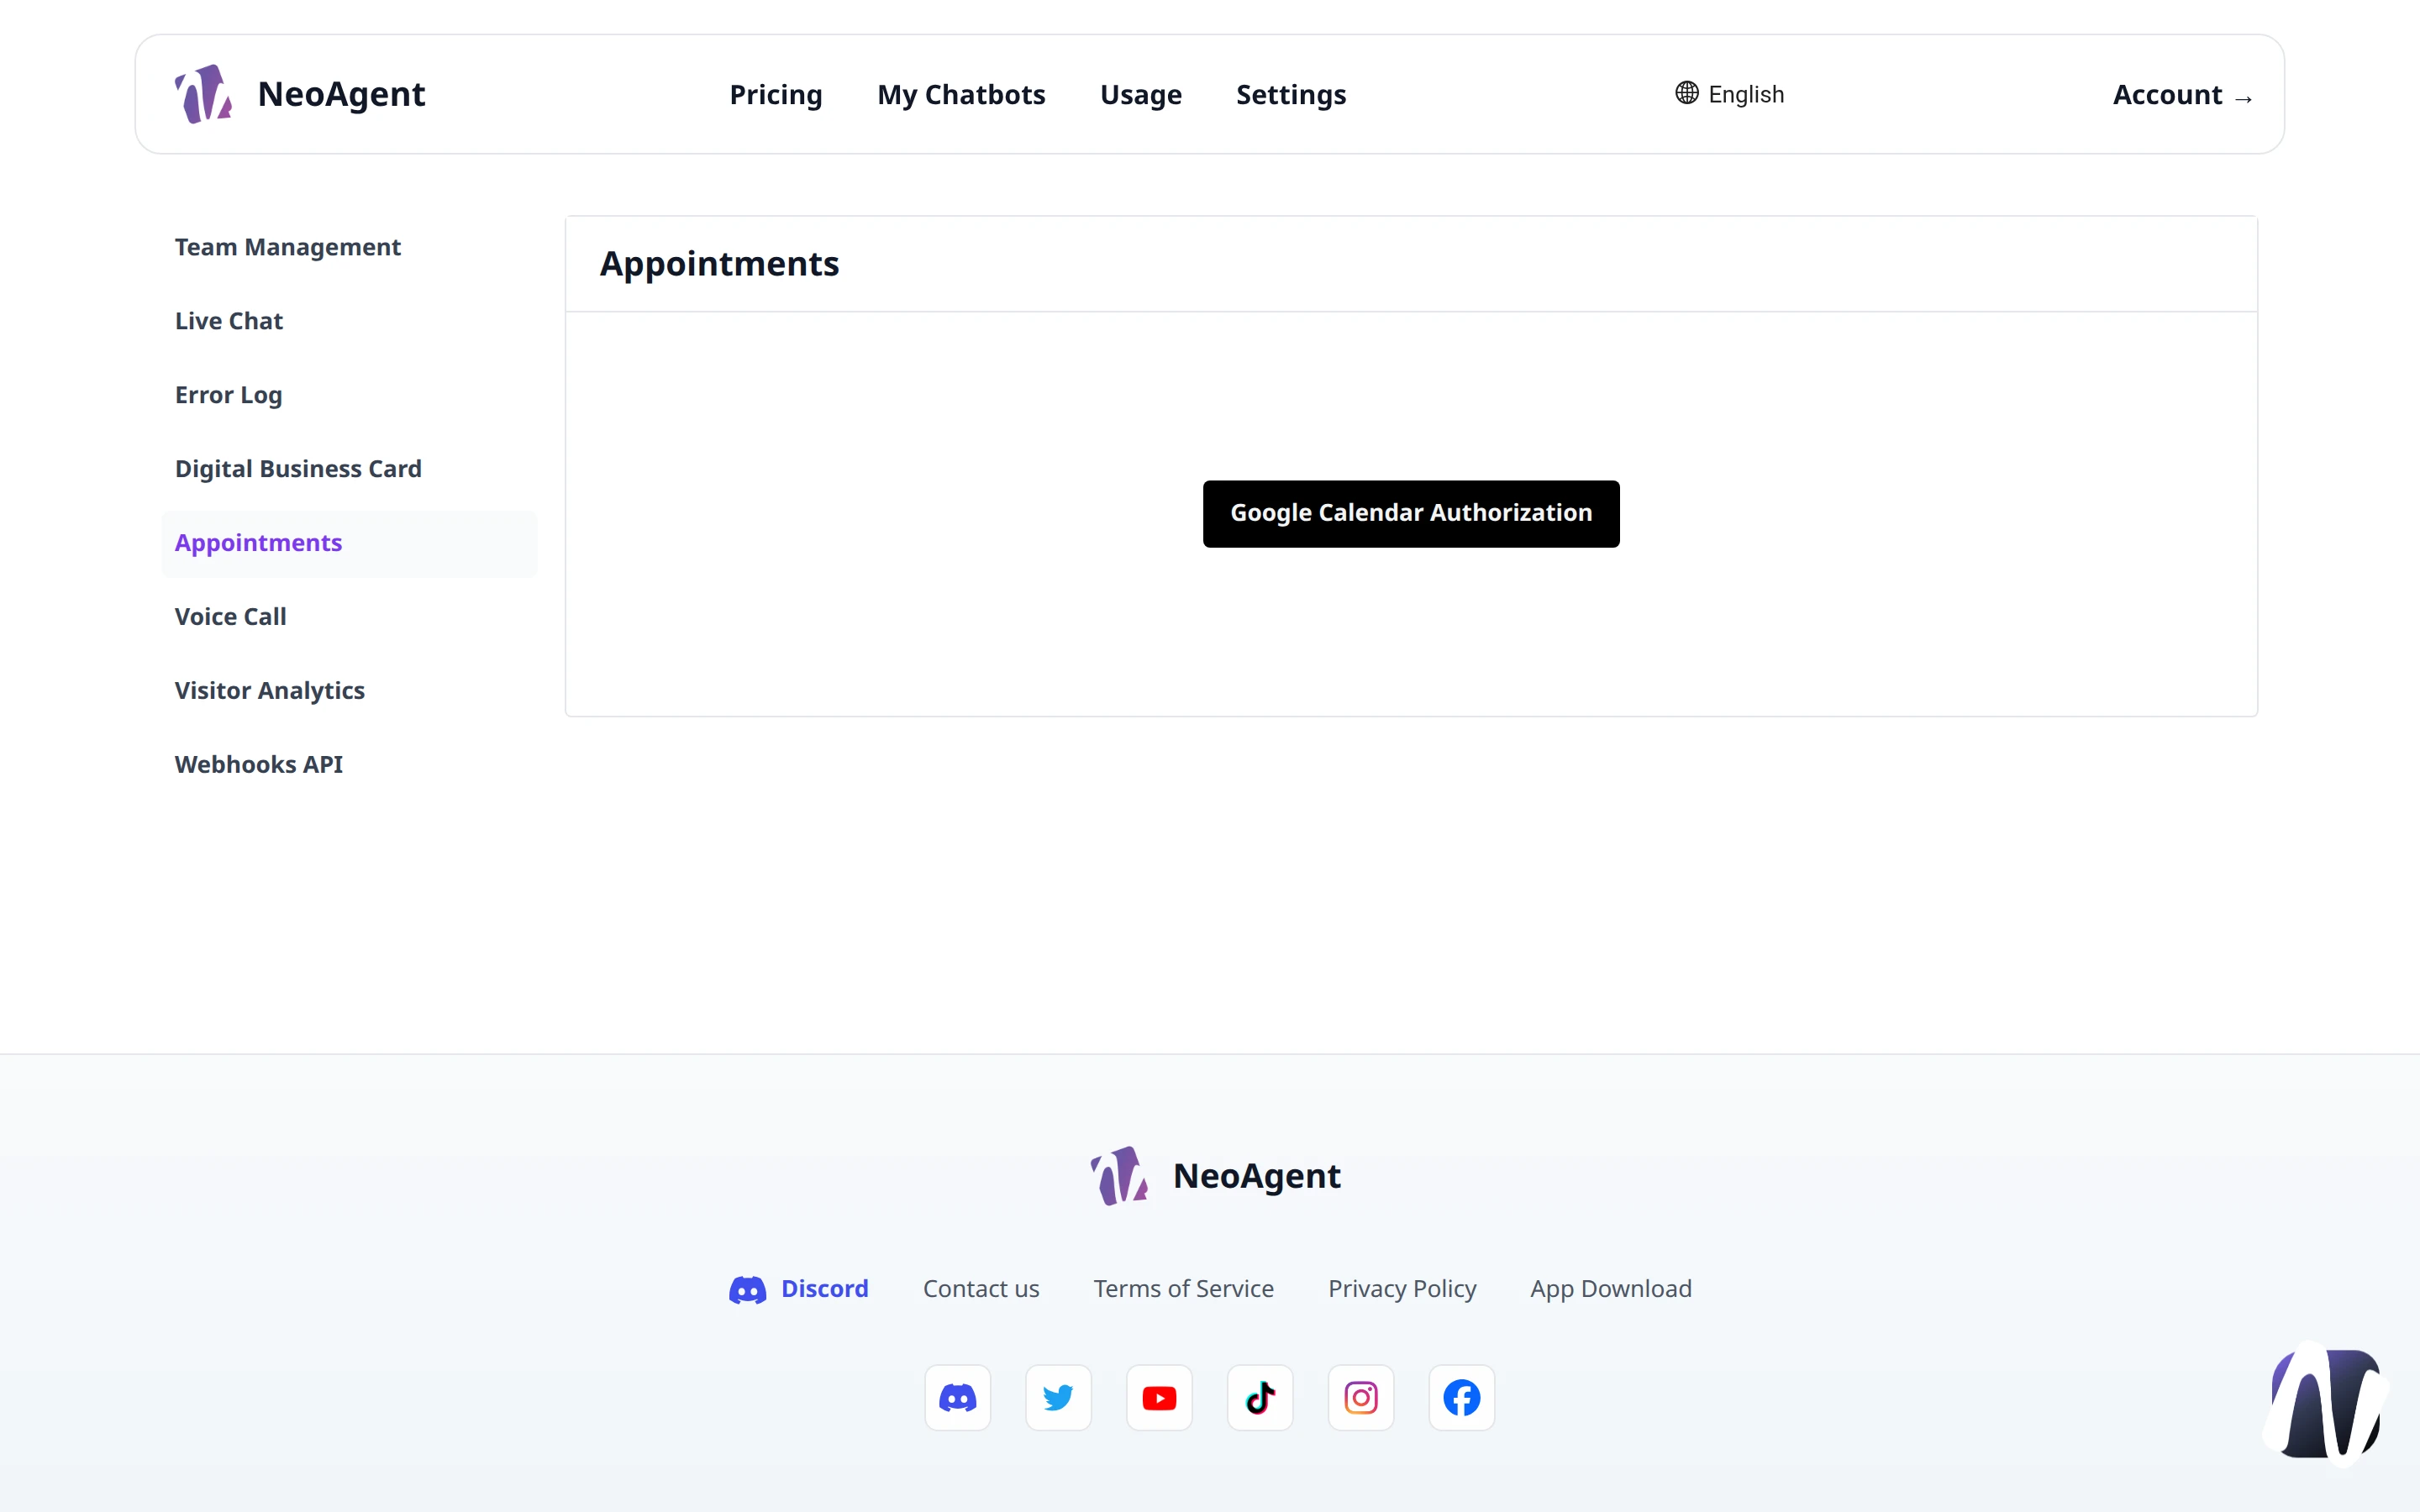
Task: Open the Instagram social icon button
Action: click(x=1361, y=1397)
